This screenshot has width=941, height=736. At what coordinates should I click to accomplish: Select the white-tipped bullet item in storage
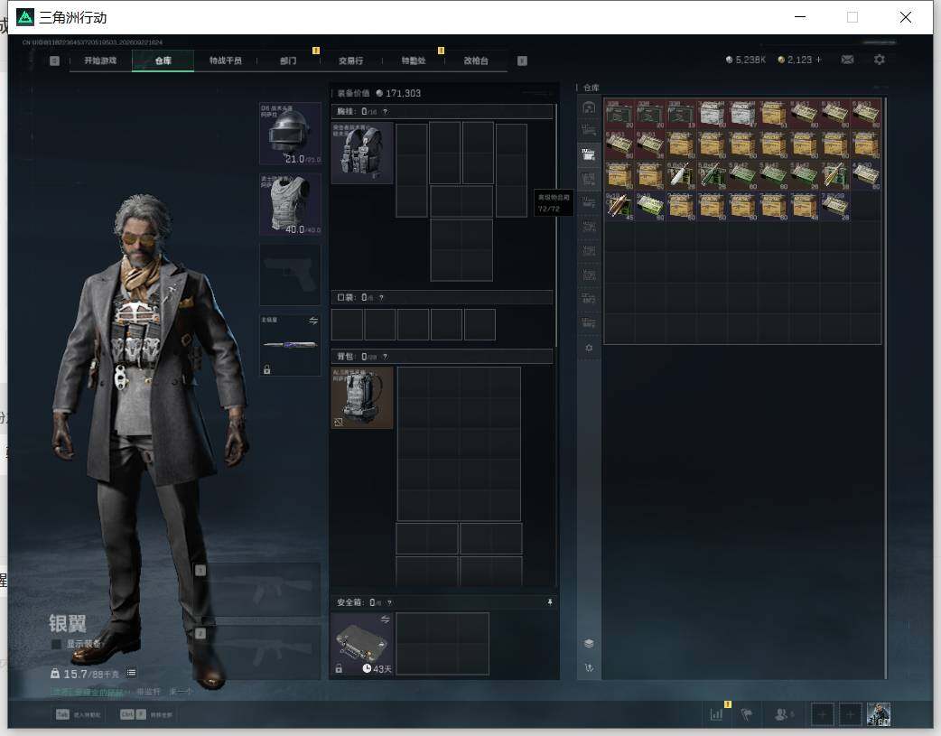pyautogui.click(x=681, y=174)
